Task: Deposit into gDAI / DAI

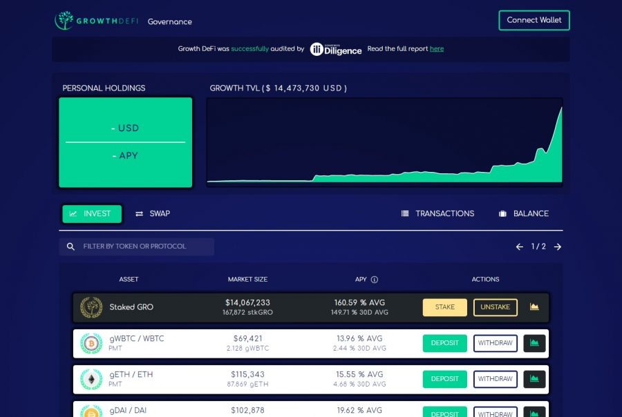Action: (x=444, y=412)
